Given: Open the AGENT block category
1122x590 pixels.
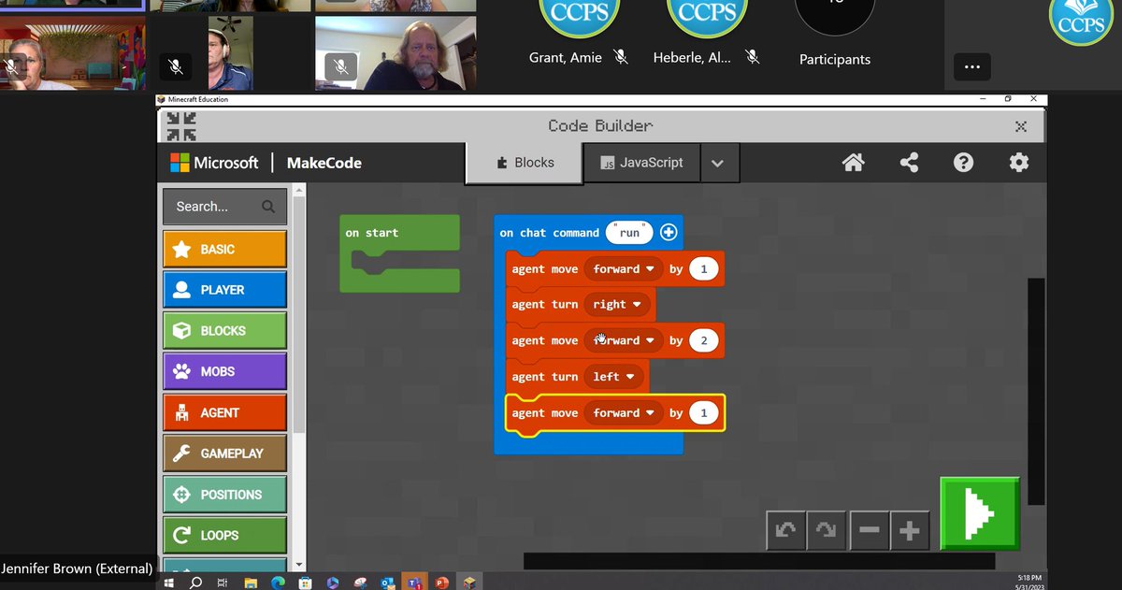Looking at the screenshot, I should pyautogui.click(x=224, y=412).
